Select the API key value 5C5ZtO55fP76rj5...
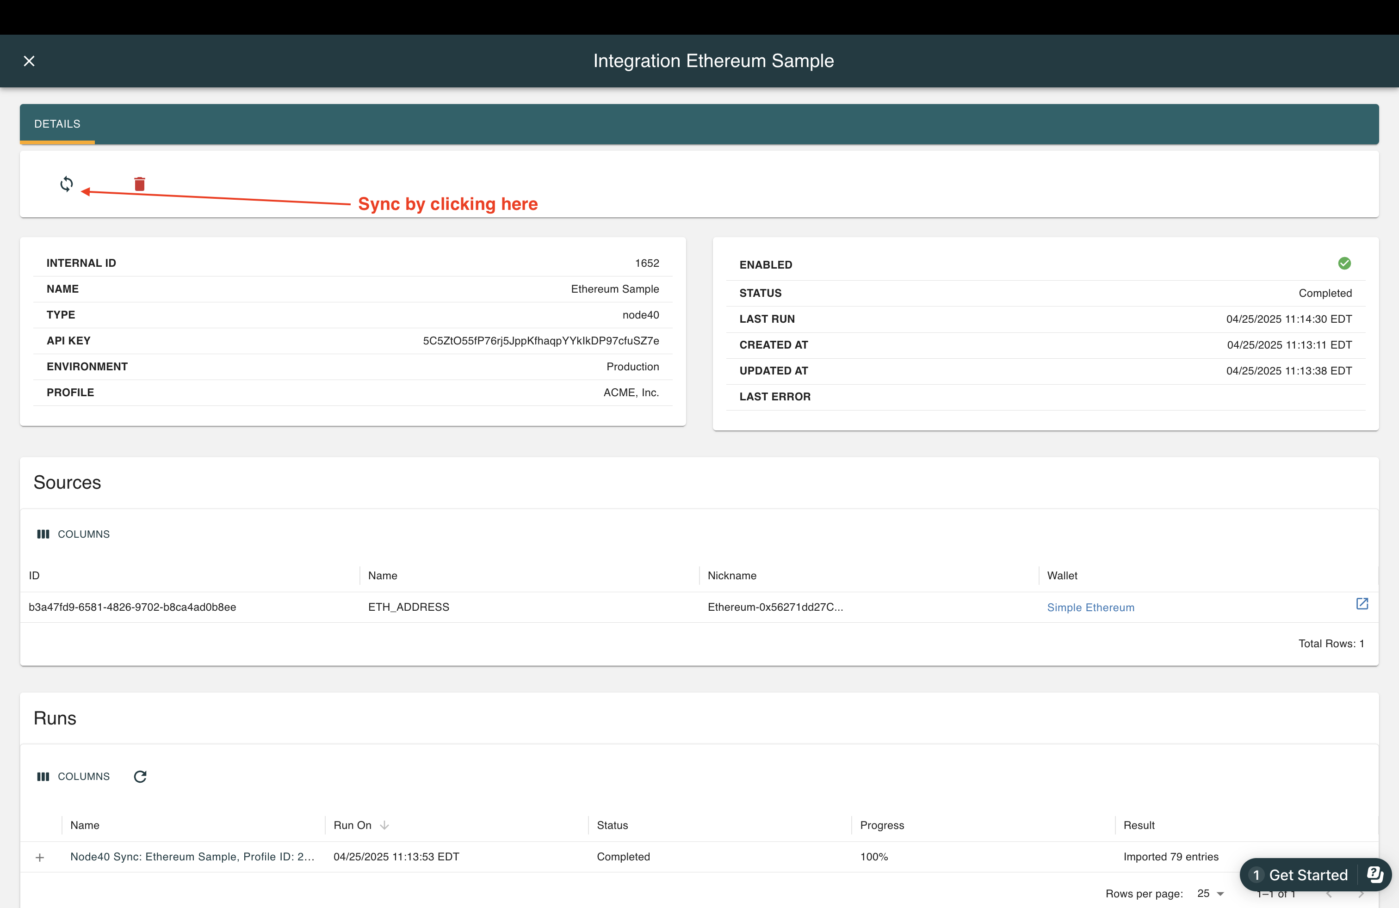The image size is (1399, 908). 541,341
